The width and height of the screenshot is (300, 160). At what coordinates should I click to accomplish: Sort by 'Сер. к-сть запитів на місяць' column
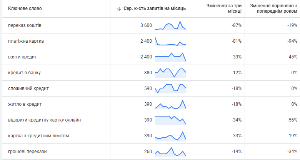pos(155,8)
